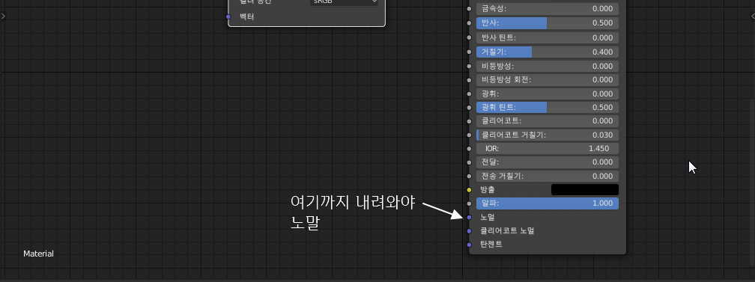Click the 광휘 value field
This screenshot has width=755, height=282.
point(548,94)
